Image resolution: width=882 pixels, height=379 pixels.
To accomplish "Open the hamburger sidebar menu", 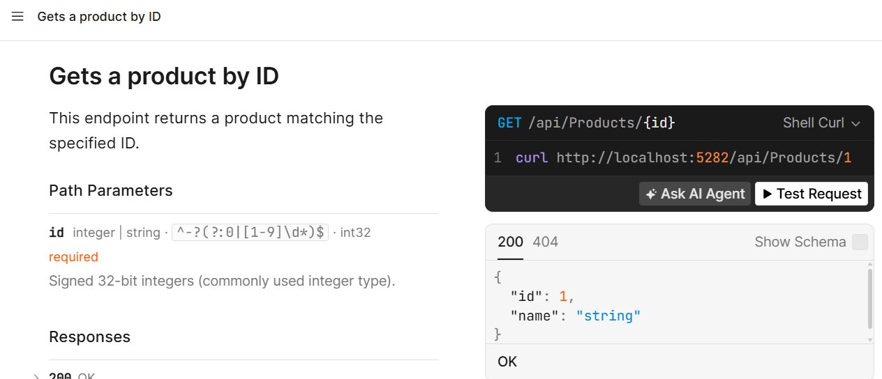I will point(17,17).
